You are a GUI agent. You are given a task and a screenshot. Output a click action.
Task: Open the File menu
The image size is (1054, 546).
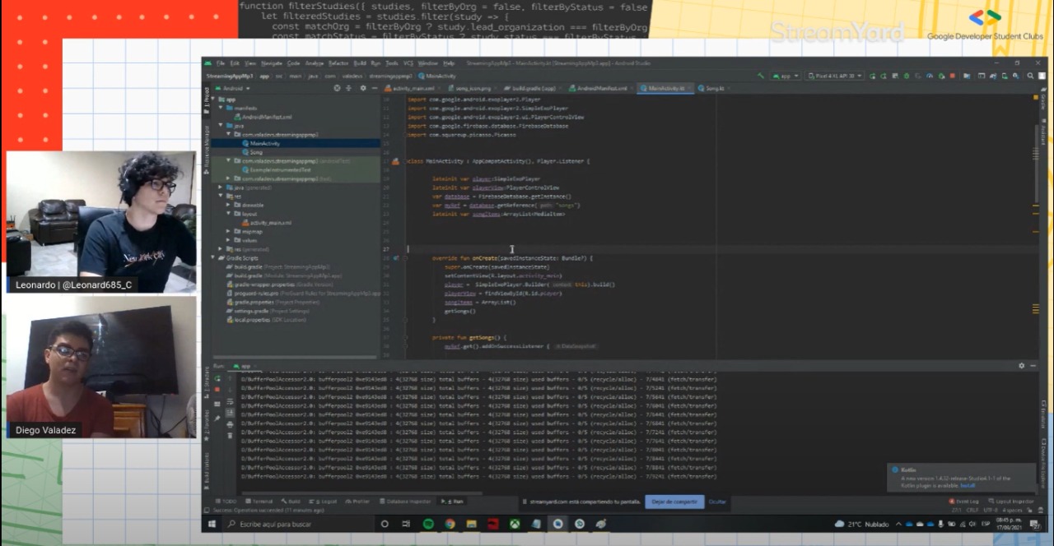[x=221, y=63]
